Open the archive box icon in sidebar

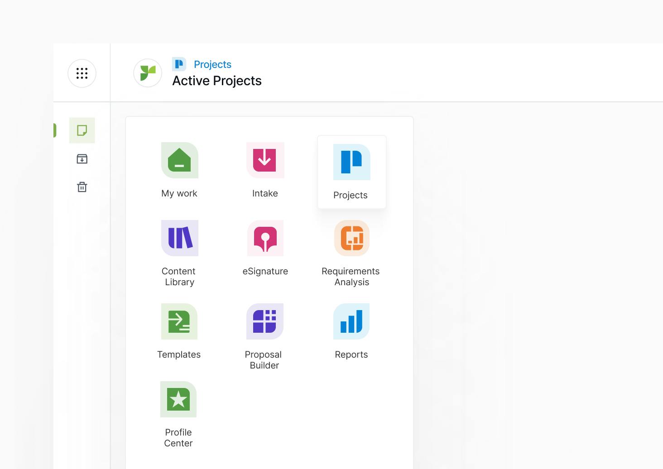82,159
